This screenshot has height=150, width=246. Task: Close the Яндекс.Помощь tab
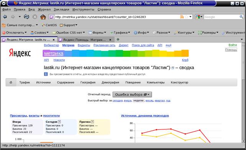click(110, 40)
